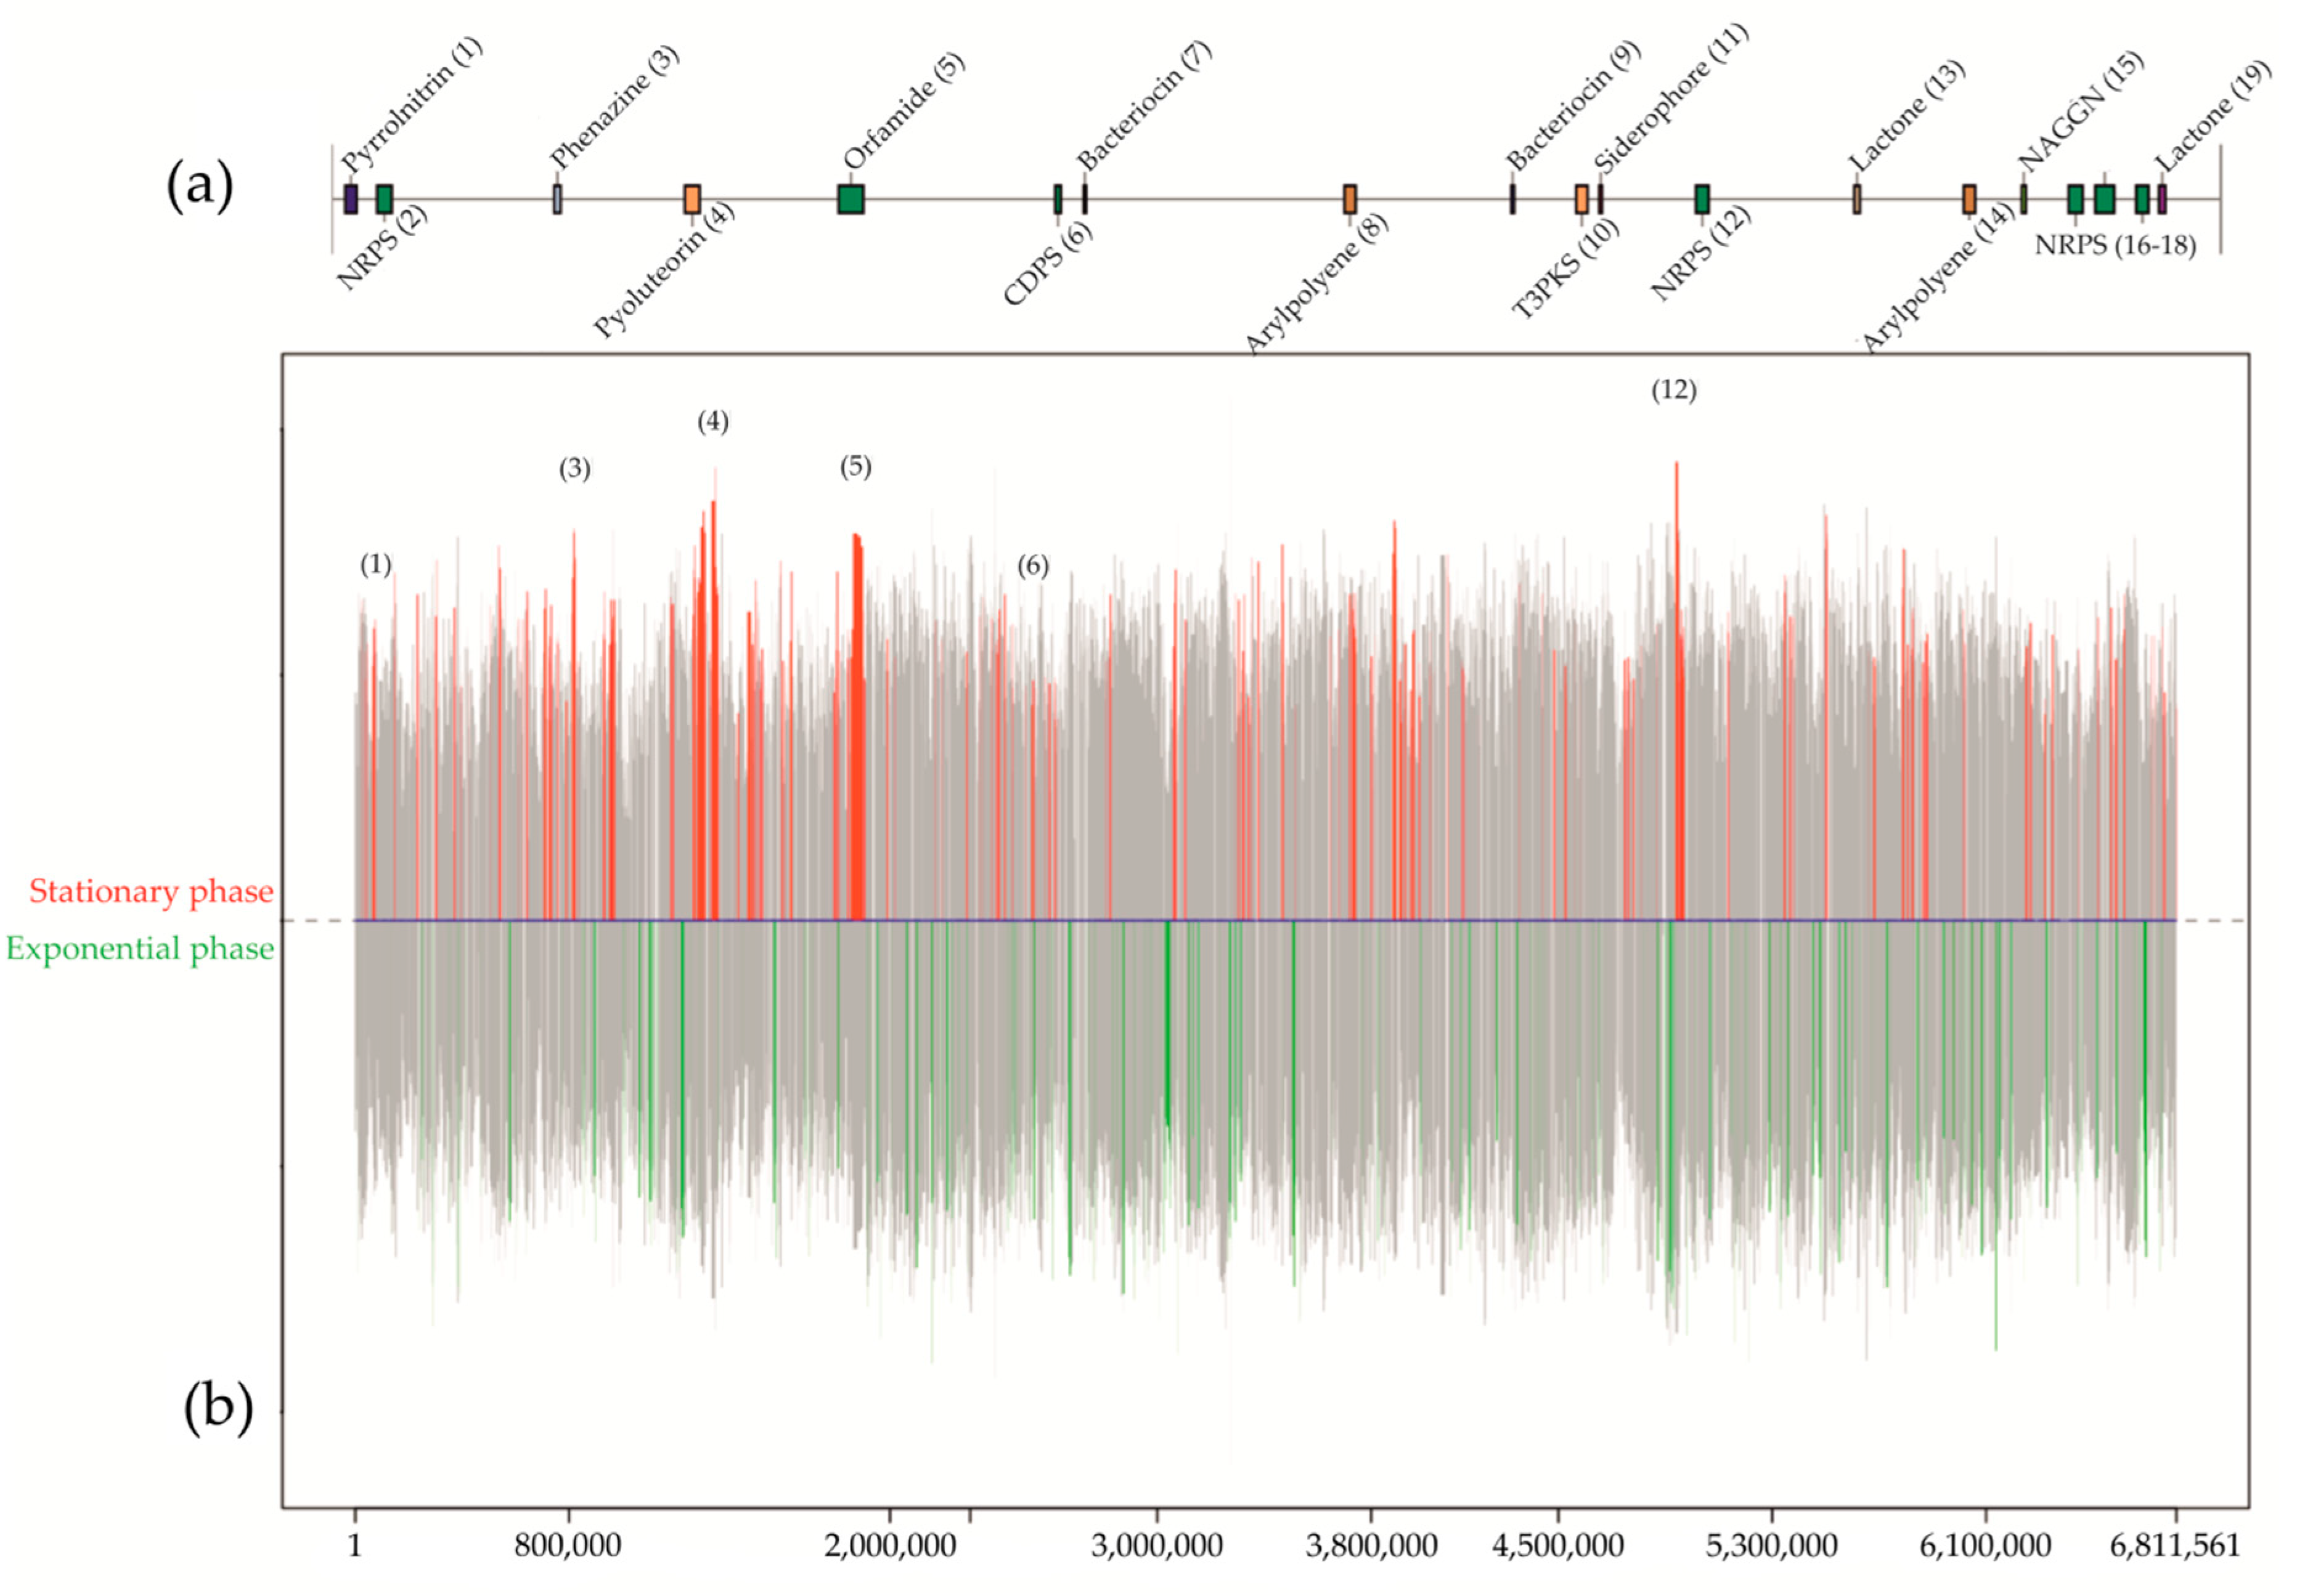Click the (4) peak annotation above plot
Screen dimensions: 2297x1596
point(712,422)
